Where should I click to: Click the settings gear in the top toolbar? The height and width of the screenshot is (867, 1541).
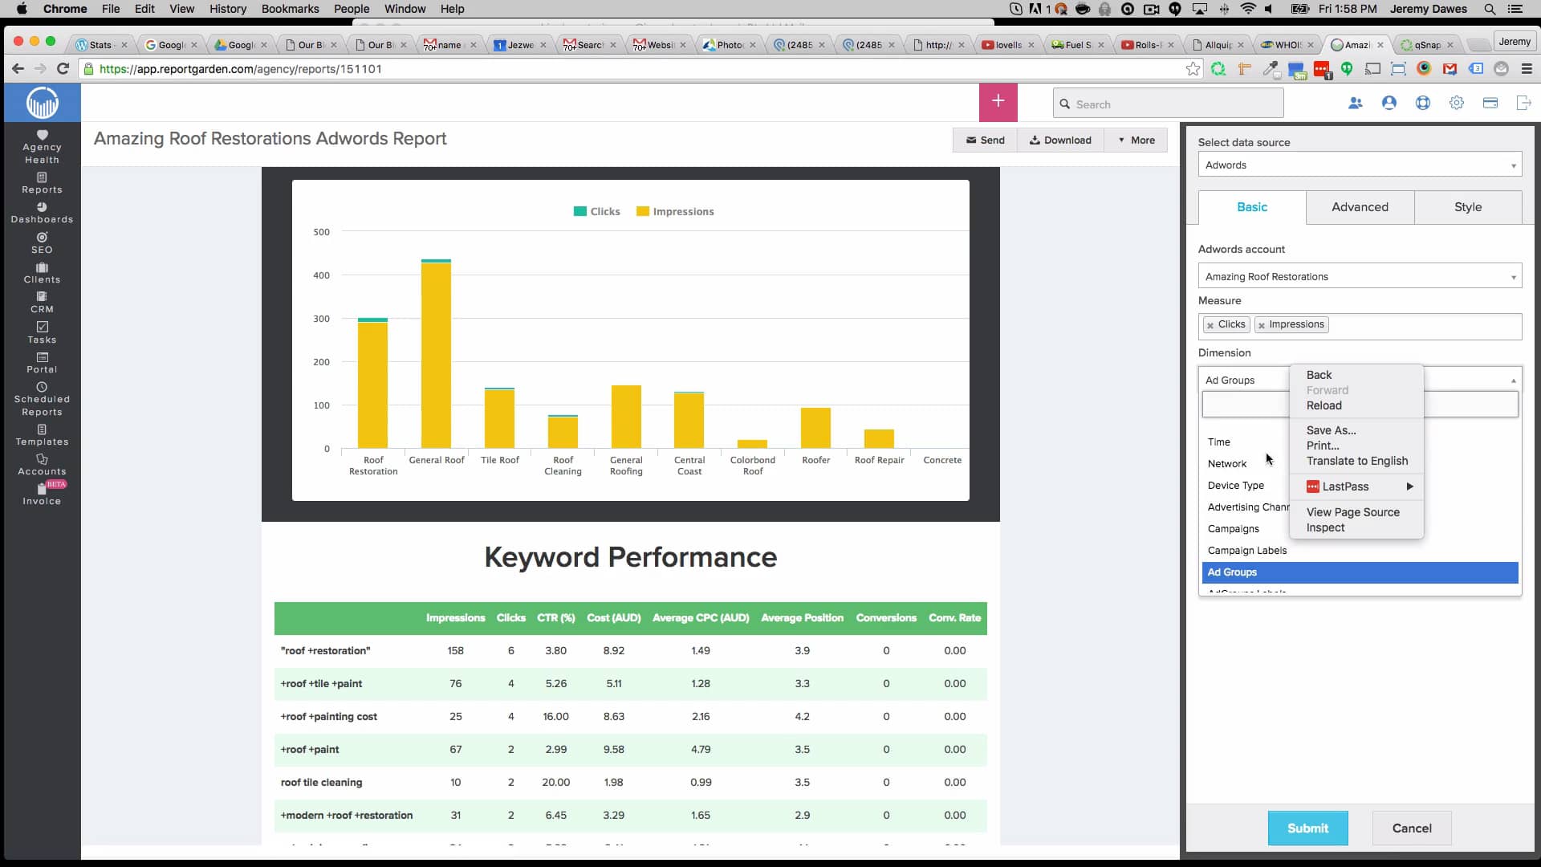(x=1457, y=103)
